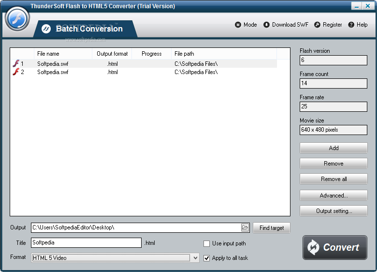The image size is (377, 272).
Task: Open the Mode menu
Action: coord(246,25)
